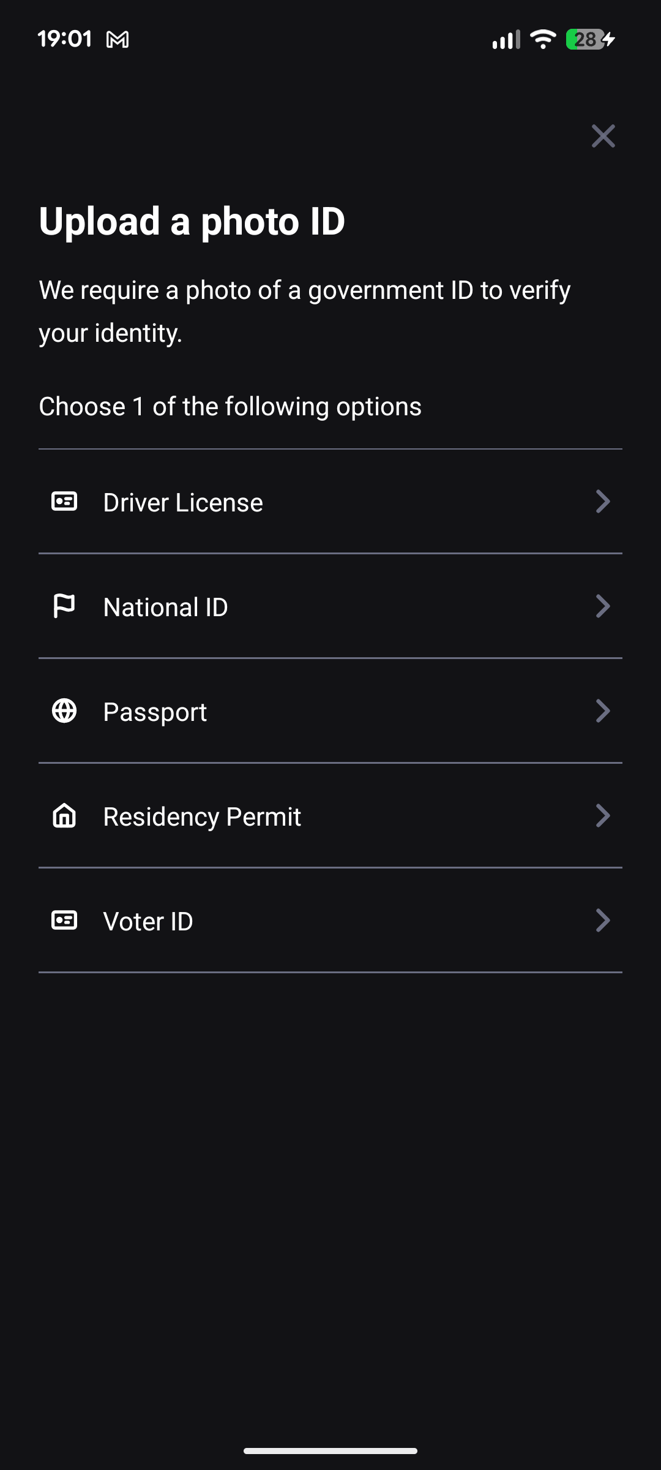Tap the home indicator bar
The image size is (661, 1470).
click(330, 1451)
